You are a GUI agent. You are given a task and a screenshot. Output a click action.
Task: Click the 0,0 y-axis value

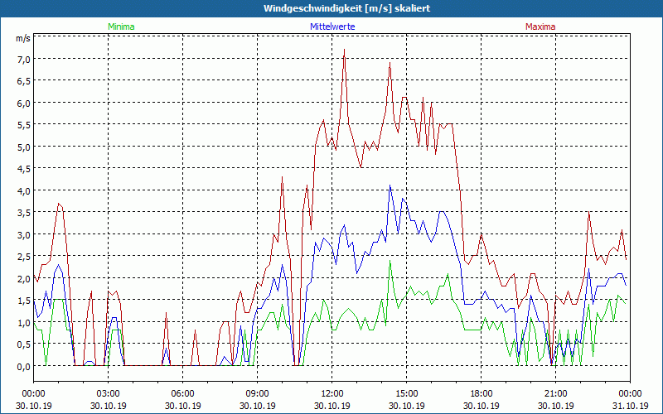pos(23,367)
